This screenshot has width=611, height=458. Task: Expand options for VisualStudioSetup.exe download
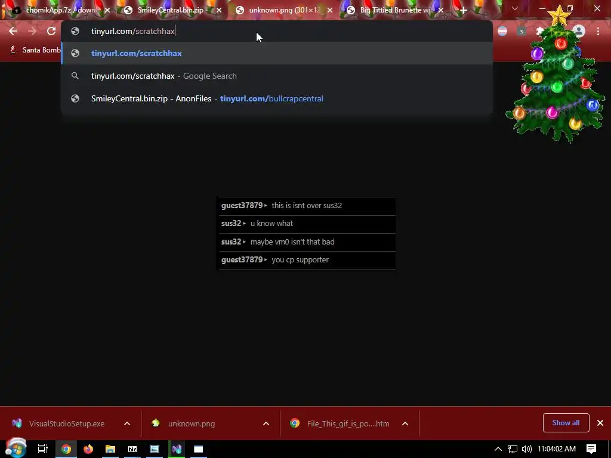(x=127, y=423)
